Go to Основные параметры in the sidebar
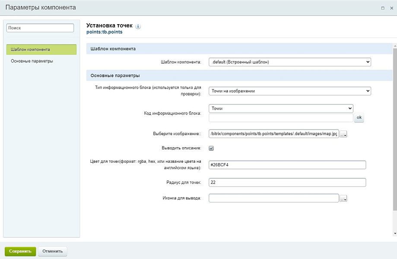This screenshot has width=397, height=259. [x=32, y=61]
